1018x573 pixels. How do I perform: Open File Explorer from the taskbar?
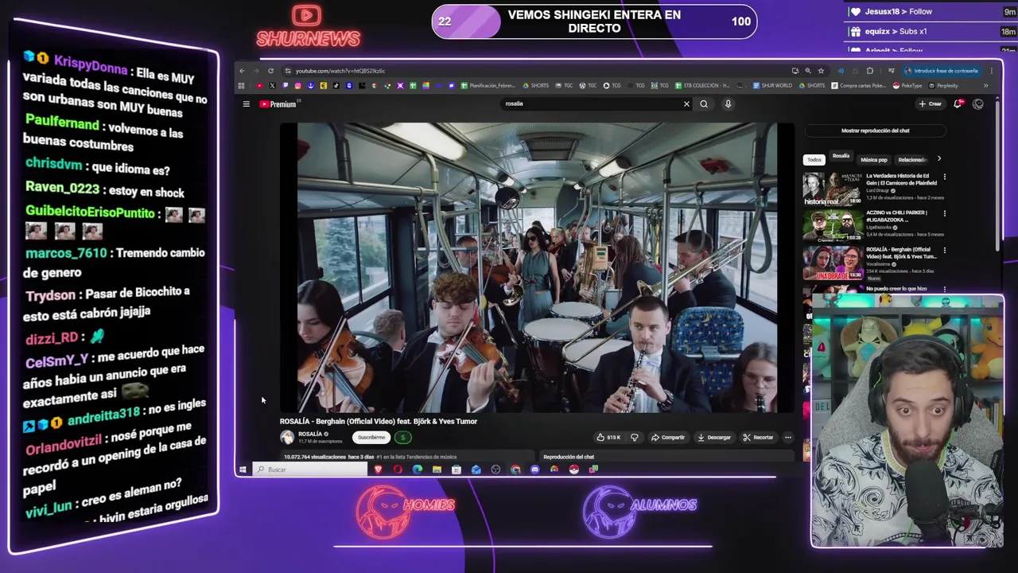(437, 470)
